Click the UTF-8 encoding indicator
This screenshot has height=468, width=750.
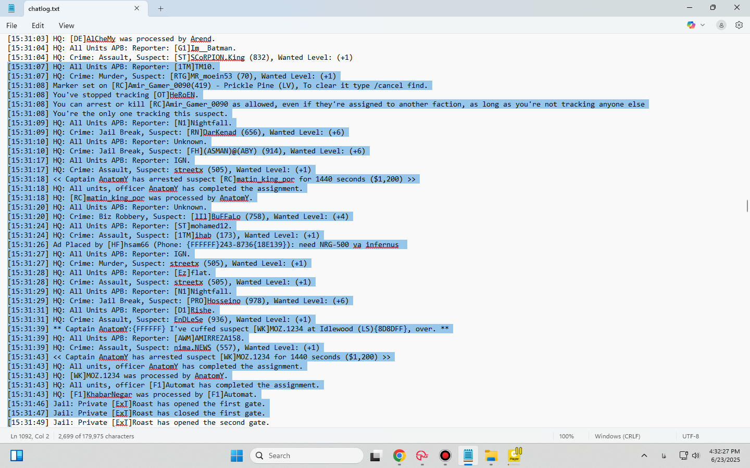point(691,436)
